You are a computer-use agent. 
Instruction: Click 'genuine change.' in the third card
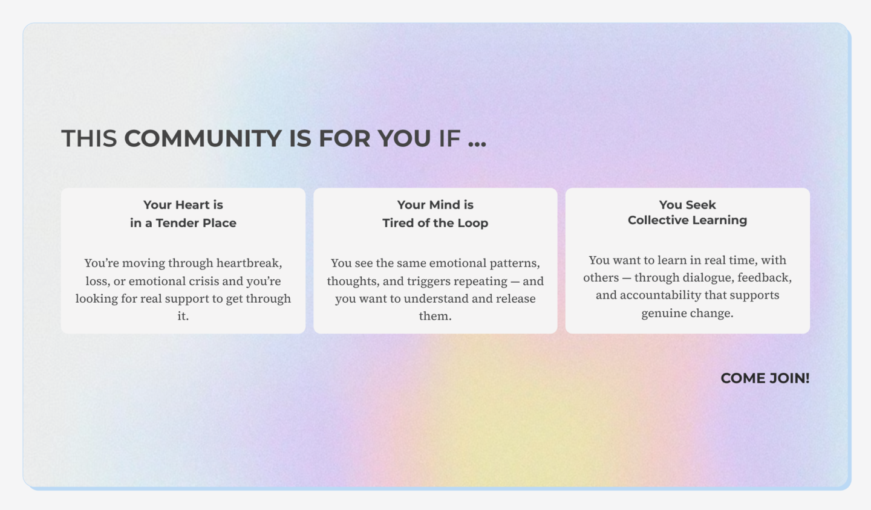(687, 313)
